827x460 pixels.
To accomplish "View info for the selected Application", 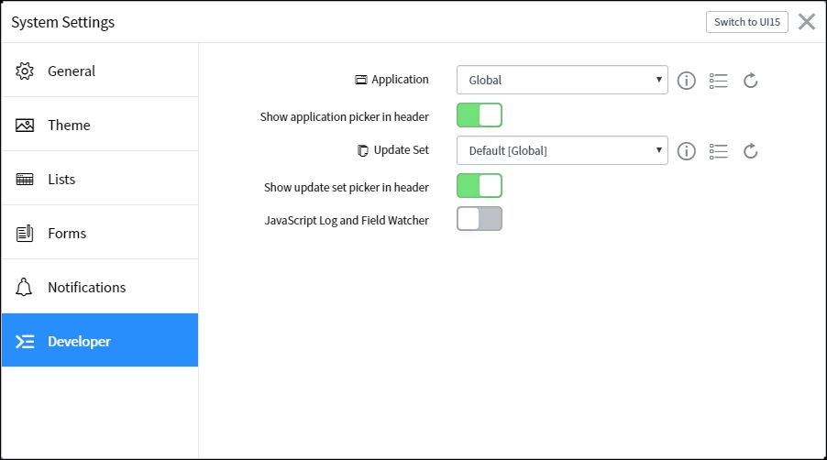I will point(686,81).
